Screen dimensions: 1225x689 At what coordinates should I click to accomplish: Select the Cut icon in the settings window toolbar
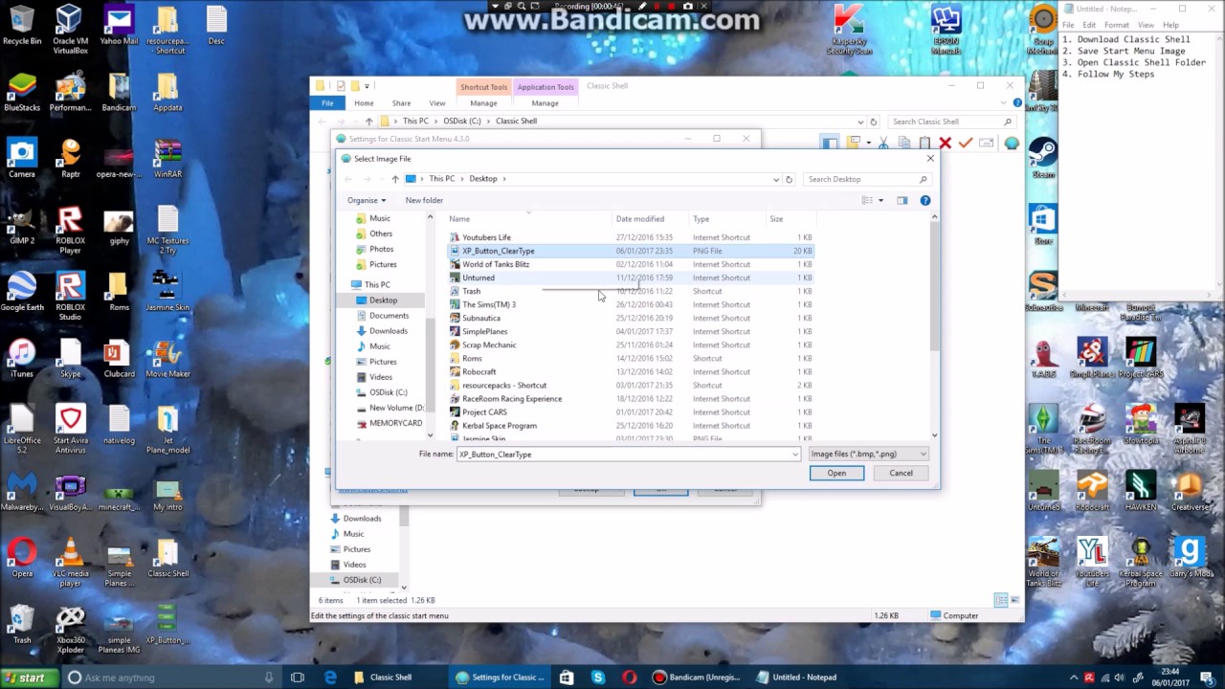pos(883,142)
